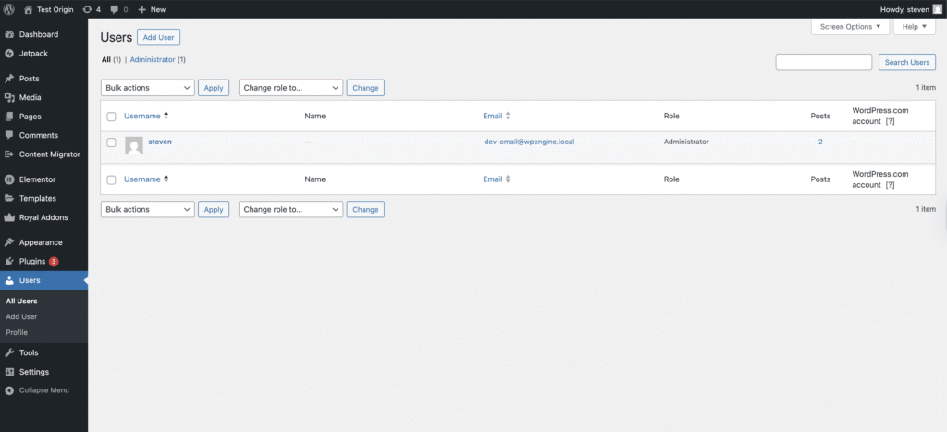Select Profile in the Users submenu
The width and height of the screenshot is (947, 432).
pos(18,332)
